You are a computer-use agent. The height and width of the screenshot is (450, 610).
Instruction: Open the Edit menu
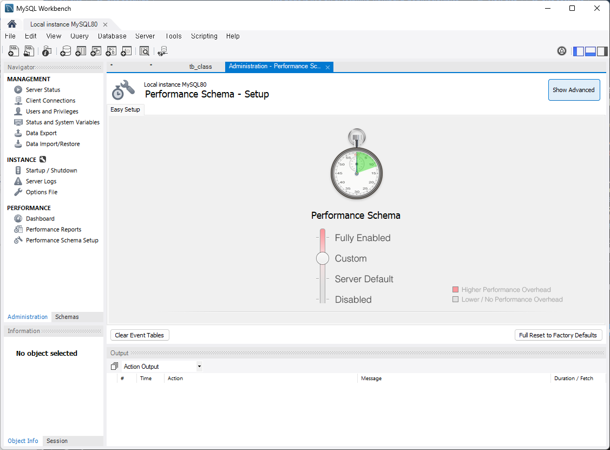coord(31,36)
